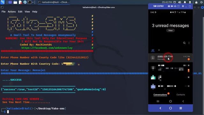Tap the Android back chevron
The image size is (204, 115).
[x=183, y=101]
